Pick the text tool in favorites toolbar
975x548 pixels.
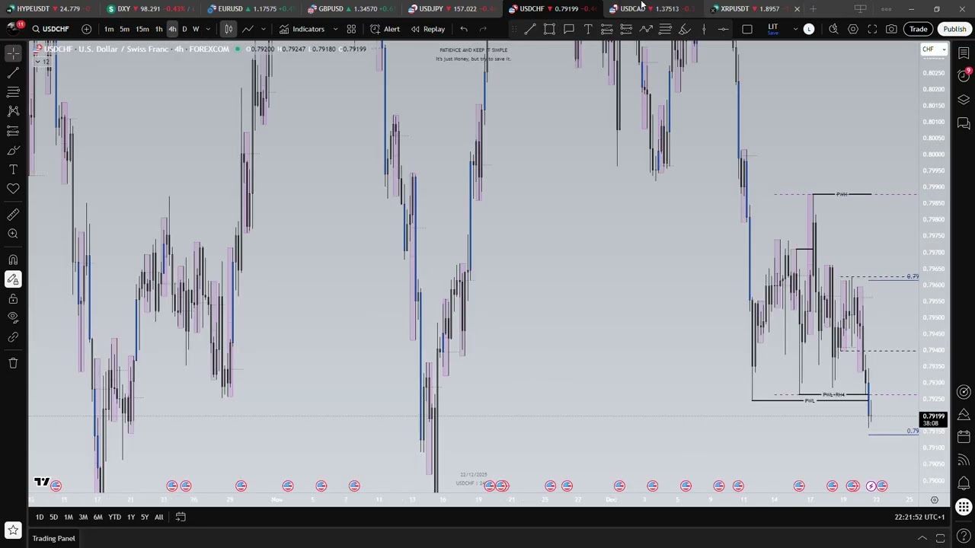click(x=588, y=29)
